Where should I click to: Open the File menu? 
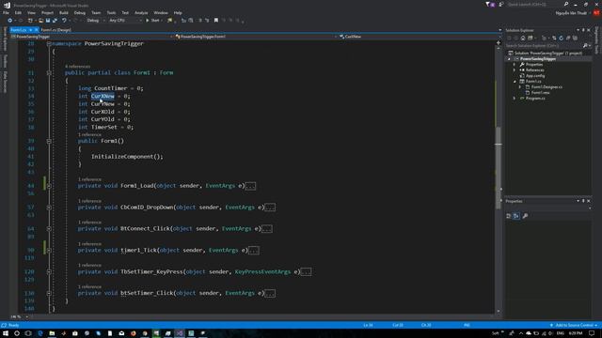(x=6, y=12)
